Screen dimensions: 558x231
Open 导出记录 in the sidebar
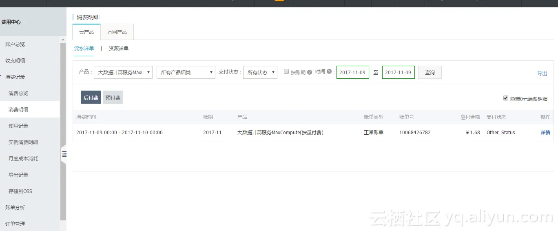(x=18, y=175)
